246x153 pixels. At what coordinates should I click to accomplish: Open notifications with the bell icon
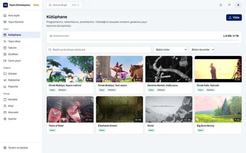(221, 5)
